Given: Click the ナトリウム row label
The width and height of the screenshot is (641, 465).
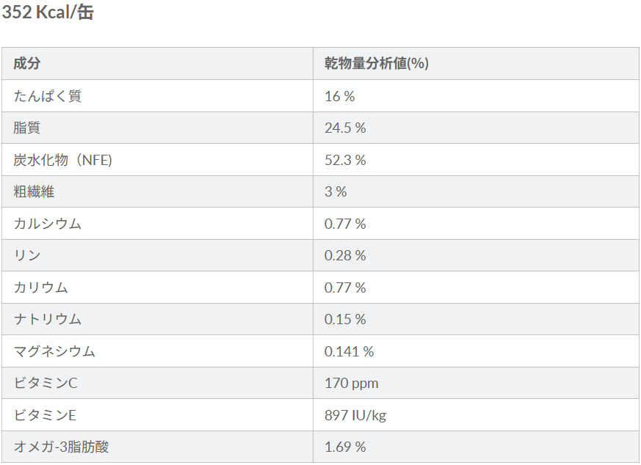Looking at the screenshot, I should coord(47,319).
